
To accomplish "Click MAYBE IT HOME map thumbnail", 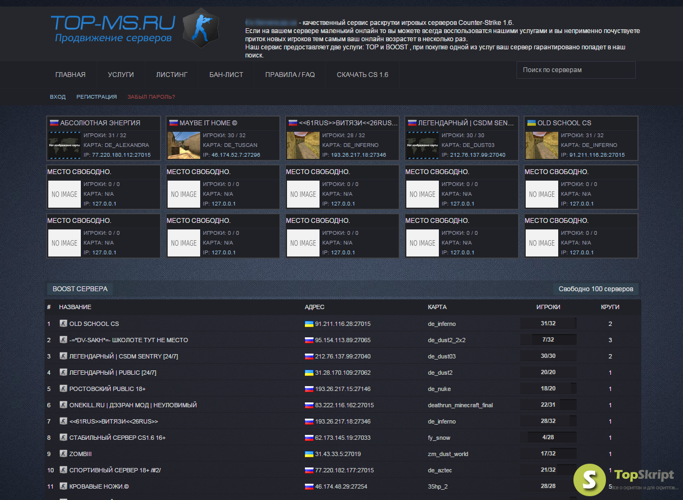I will 184,145.
